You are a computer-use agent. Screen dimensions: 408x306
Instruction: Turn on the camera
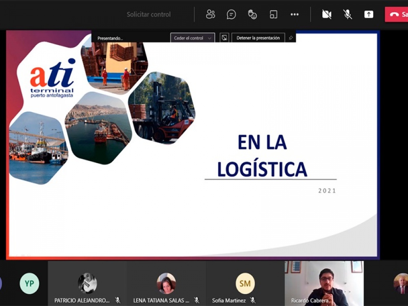click(326, 14)
